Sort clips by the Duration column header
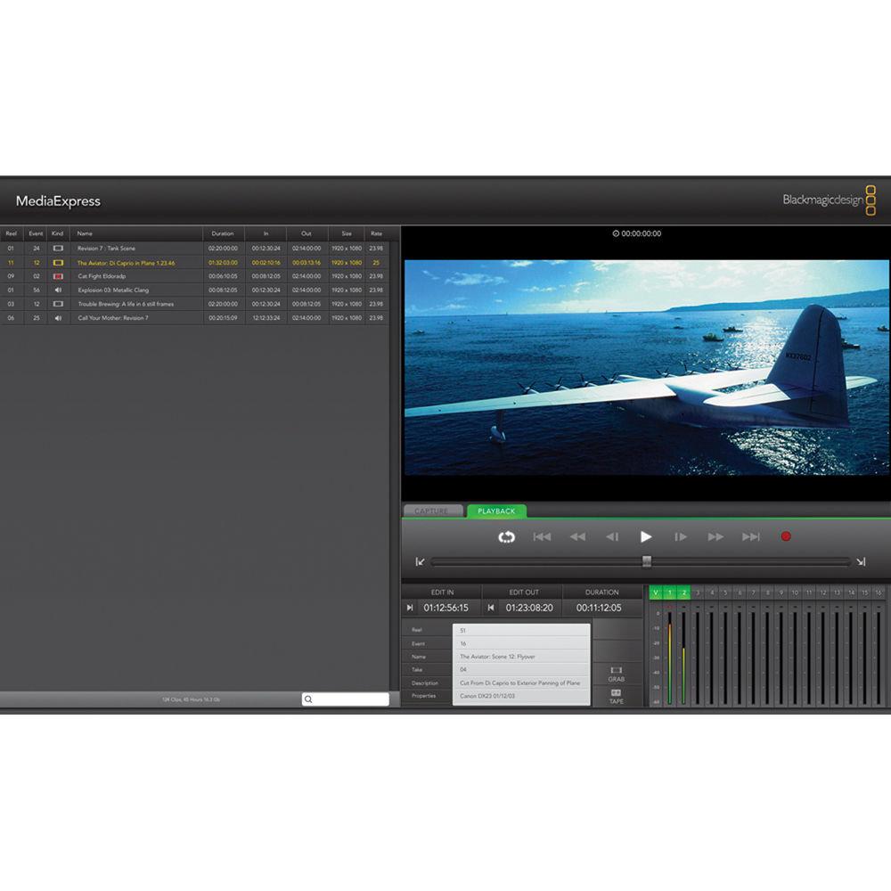 coord(225,233)
